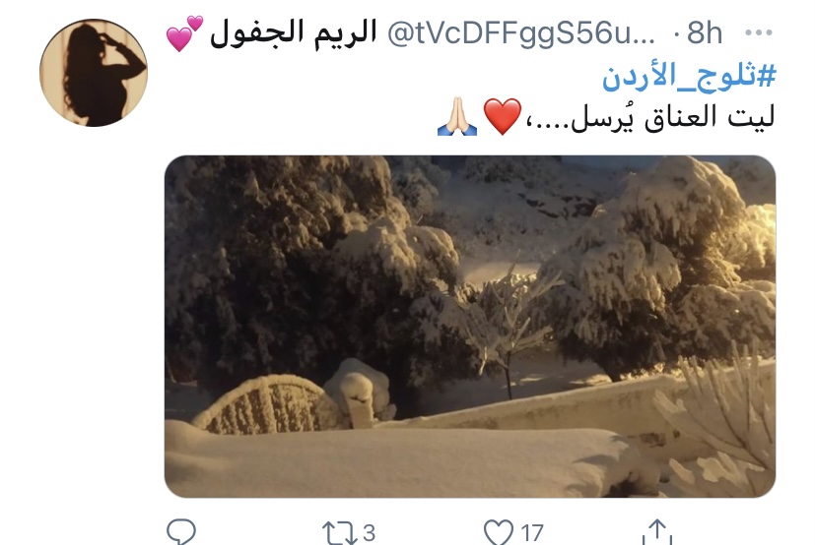The height and width of the screenshot is (545, 815).
Task: Open the profile name الريم الجفول
Action: 293,33
